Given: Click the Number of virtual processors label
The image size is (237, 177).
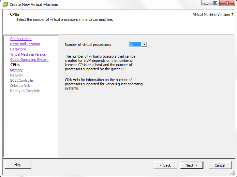Looking at the screenshot, I should point(88,45).
